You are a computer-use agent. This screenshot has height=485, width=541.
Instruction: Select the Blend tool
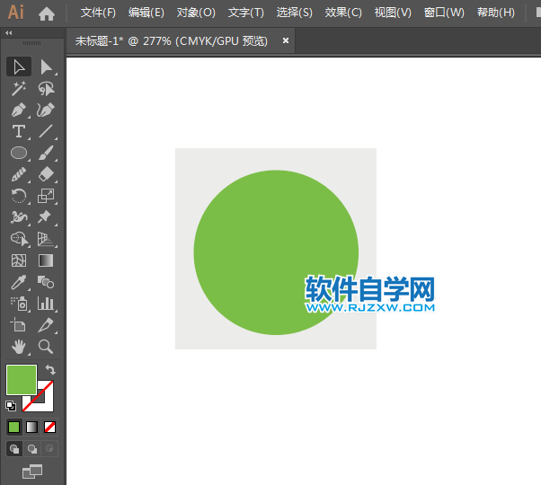point(46,282)
